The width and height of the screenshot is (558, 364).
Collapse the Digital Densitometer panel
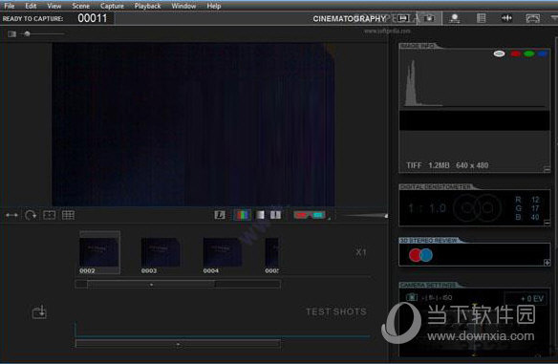pyautogui.click(x=547, y=223)
